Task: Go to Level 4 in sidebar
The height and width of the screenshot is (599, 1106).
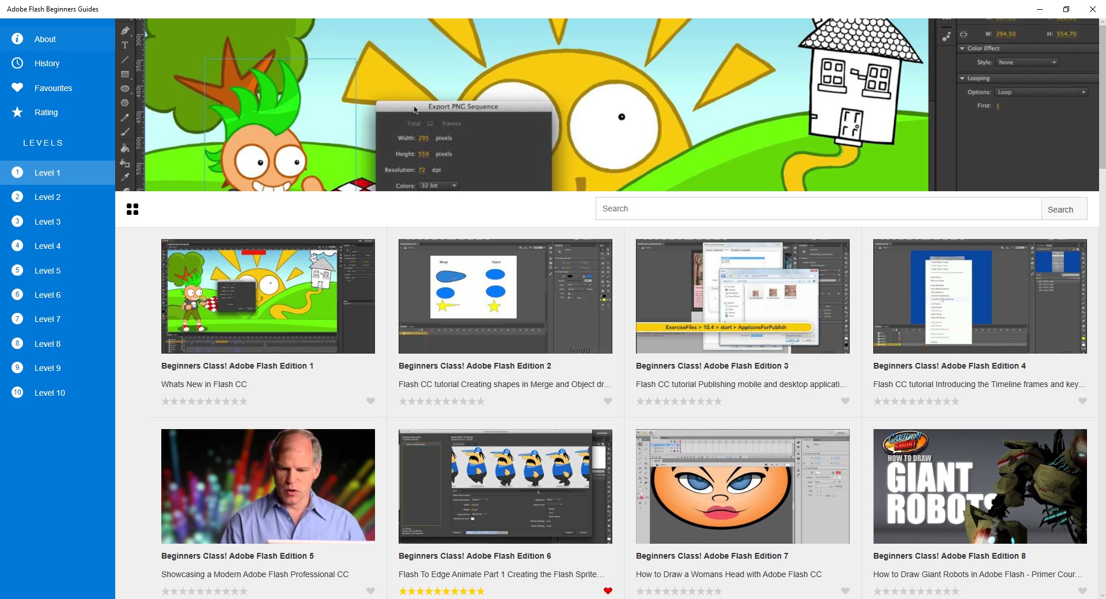Action: (58, 246)
